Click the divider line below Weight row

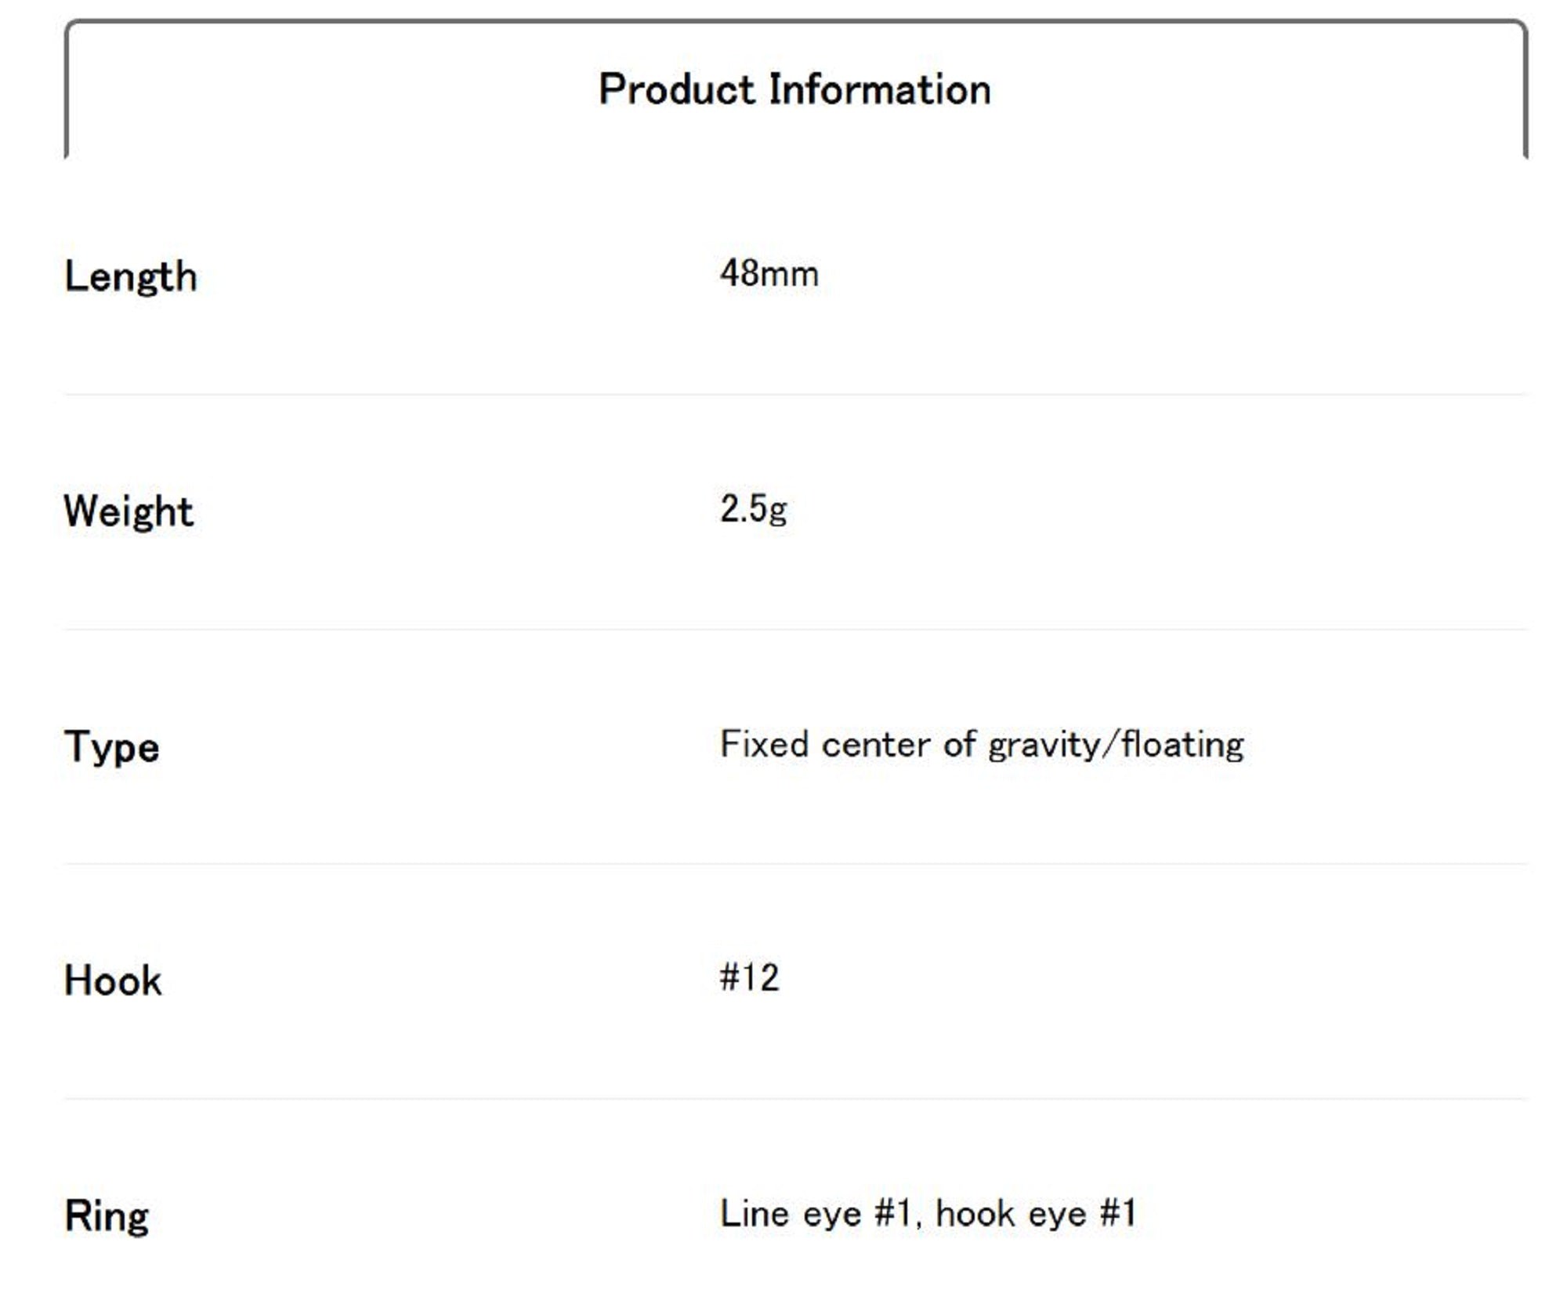pos(795,629)
